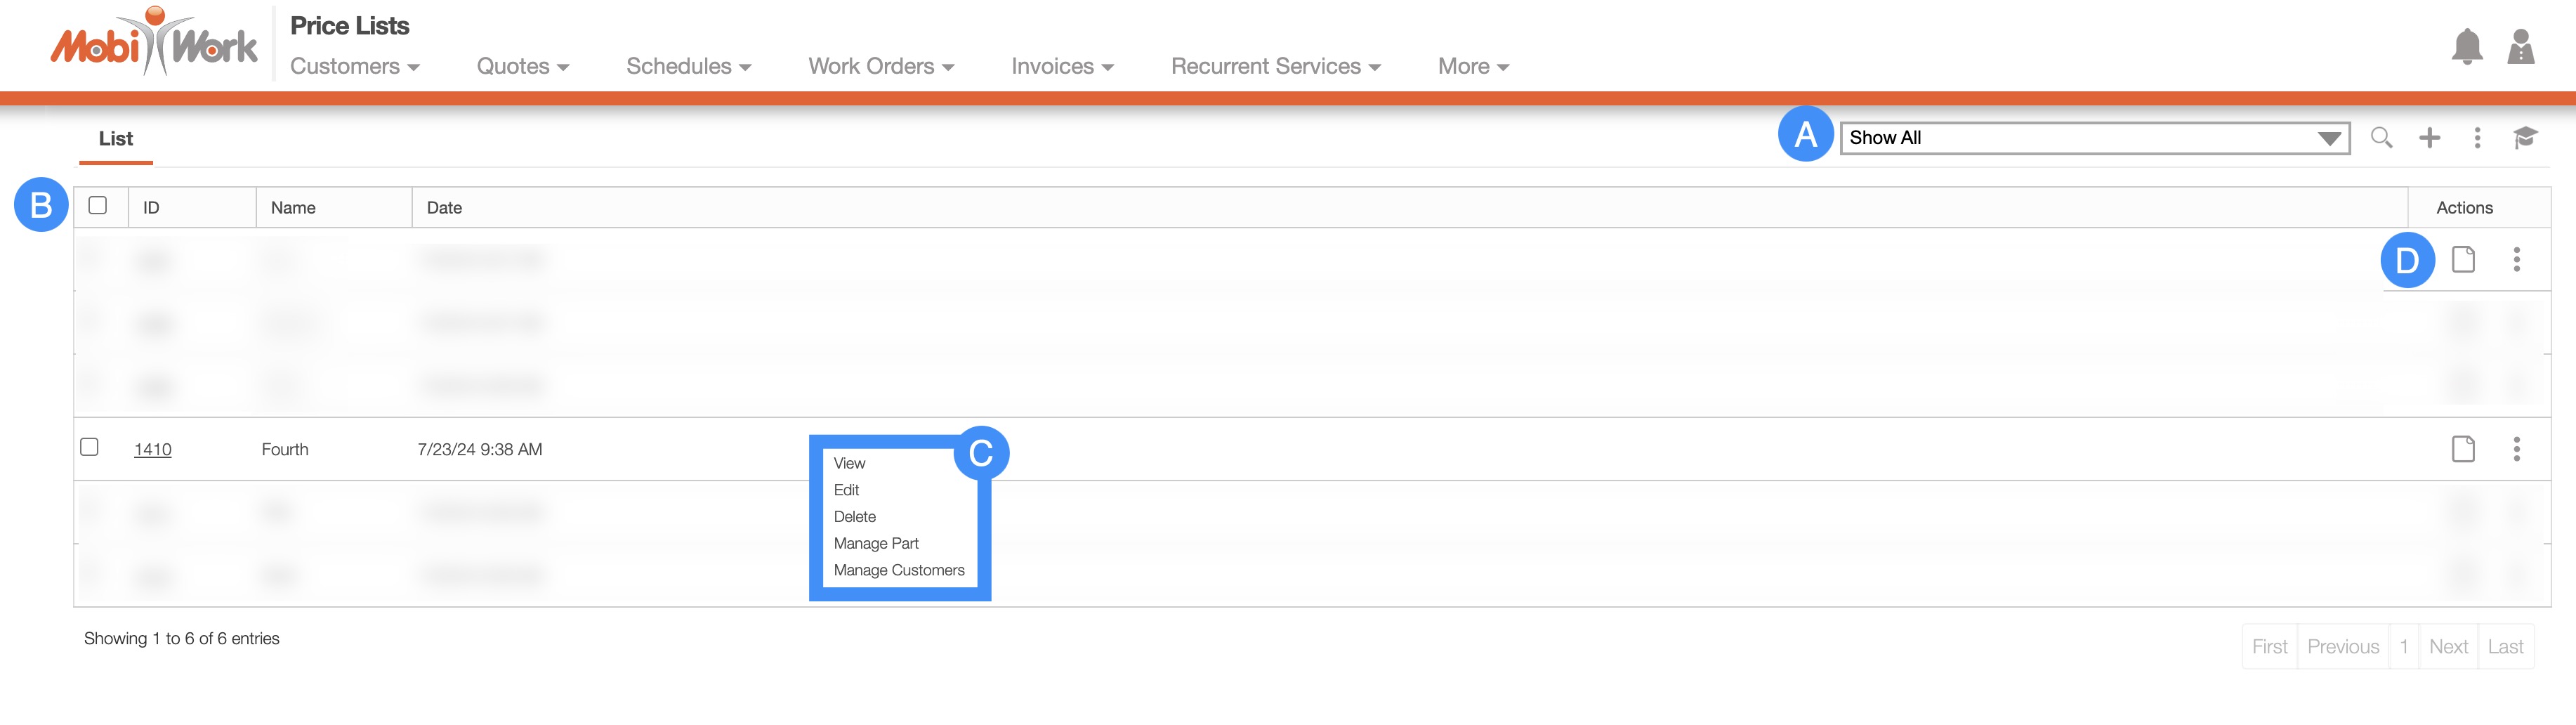The height and width of the screenshot is (725, 2576).
Task: Expand the Work Orders dropdown menu
Action: point(880,67)
